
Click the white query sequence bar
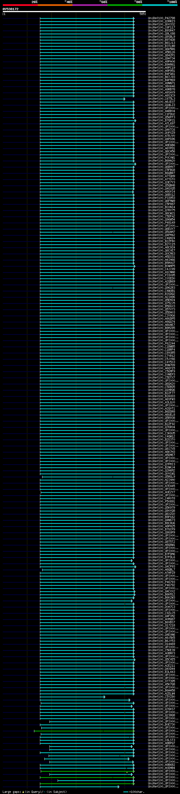(74, 12)
